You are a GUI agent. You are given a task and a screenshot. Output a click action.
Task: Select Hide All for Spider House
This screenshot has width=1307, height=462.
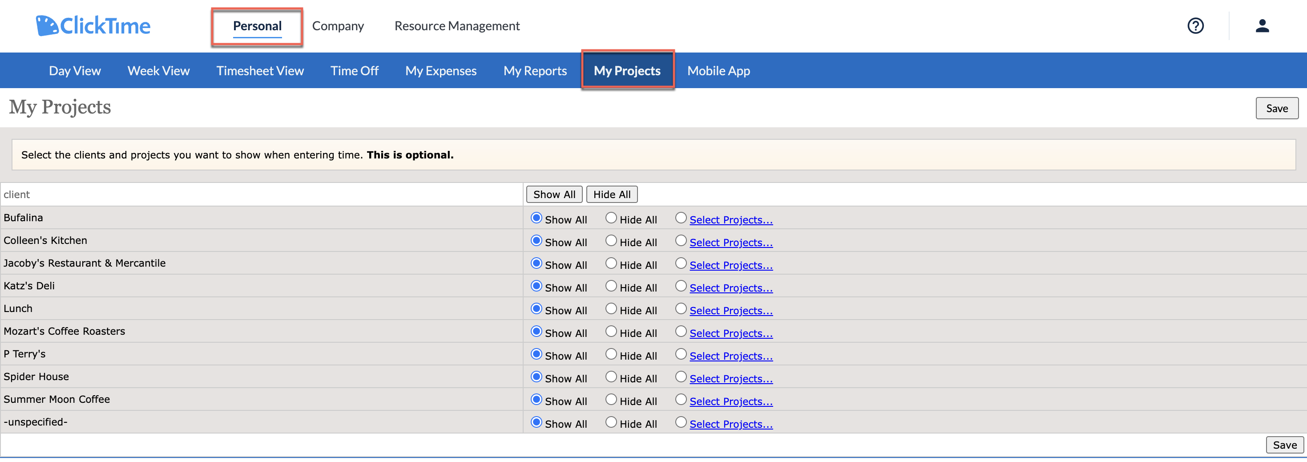(x=611, y=377)
